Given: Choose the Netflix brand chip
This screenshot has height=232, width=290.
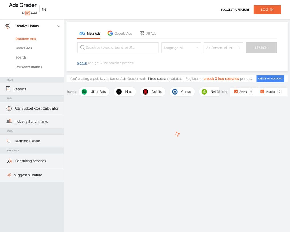Looking at the screenshot, I should click(153, 92).
